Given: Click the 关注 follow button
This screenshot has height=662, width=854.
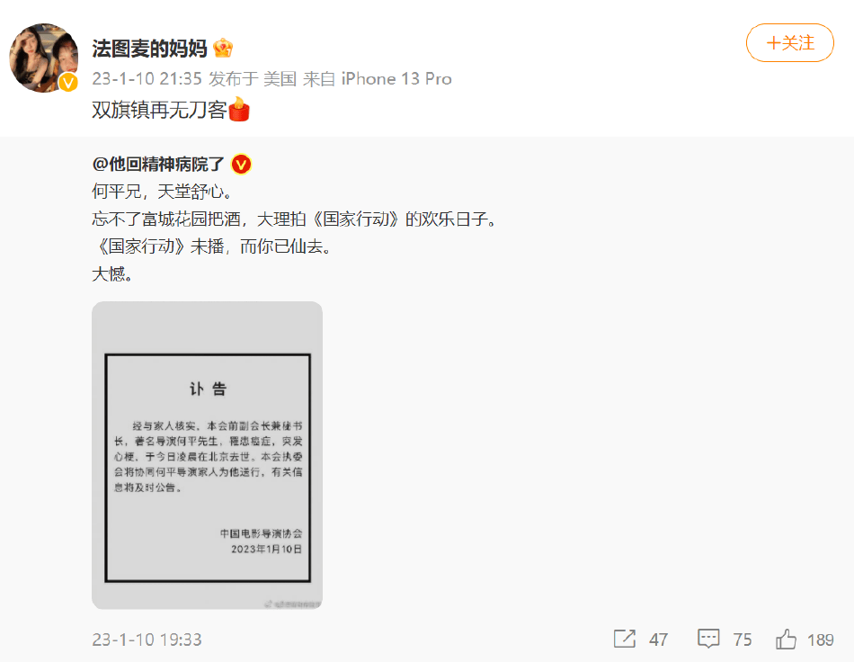Looking at the screenshot, I should tap(790, 42).
